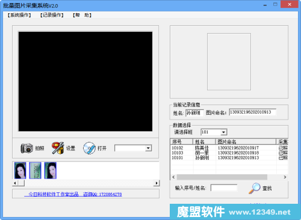
Task: Click the camera icon to take photo
Action: pos(26,148)
